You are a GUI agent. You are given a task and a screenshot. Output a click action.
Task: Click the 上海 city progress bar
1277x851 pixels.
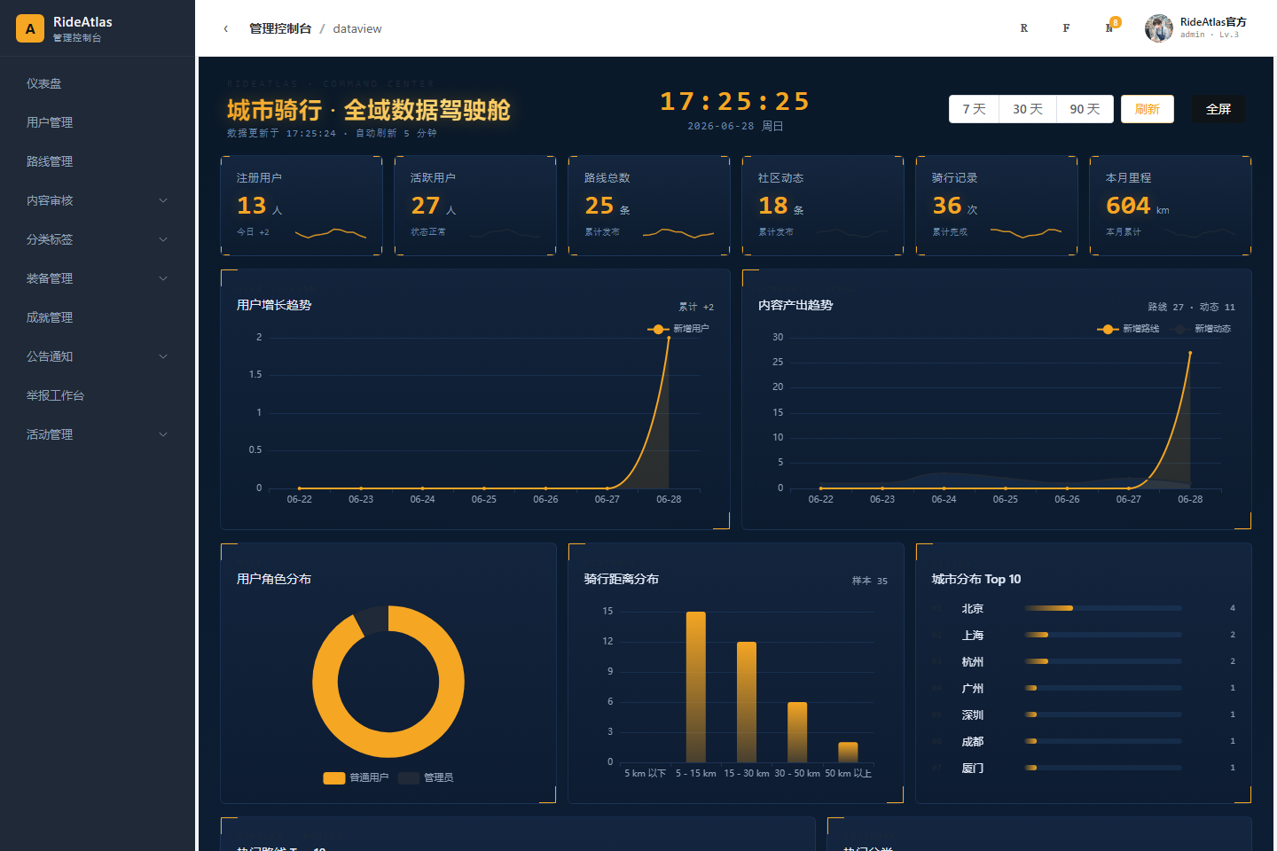(1103, 635)
